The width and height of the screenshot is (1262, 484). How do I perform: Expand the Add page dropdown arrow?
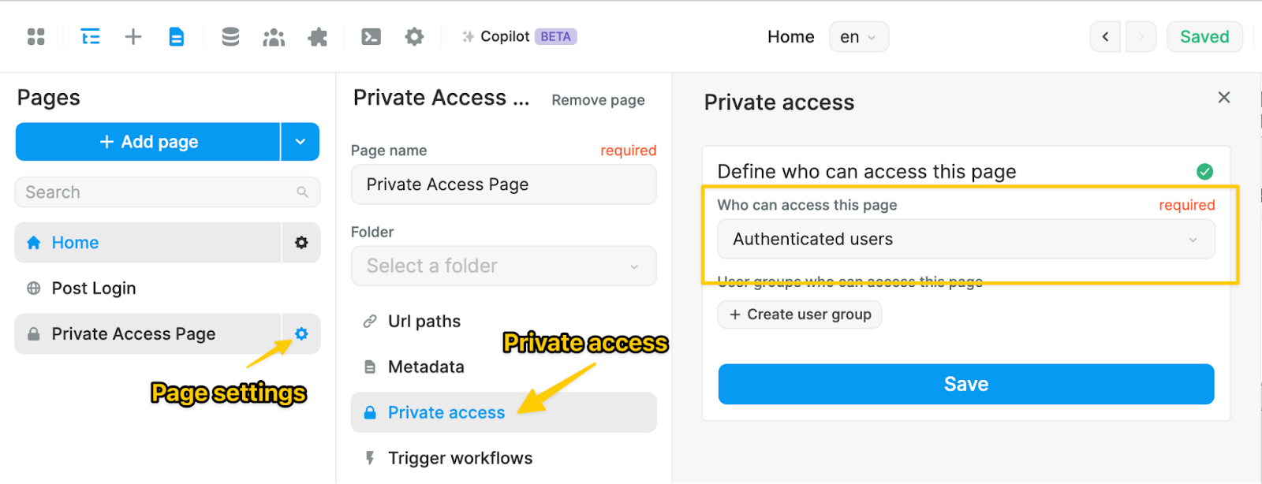coord(299,141)
